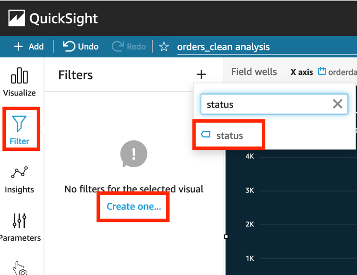
Task: Click the Create one... link
Action: pos(134,206)
